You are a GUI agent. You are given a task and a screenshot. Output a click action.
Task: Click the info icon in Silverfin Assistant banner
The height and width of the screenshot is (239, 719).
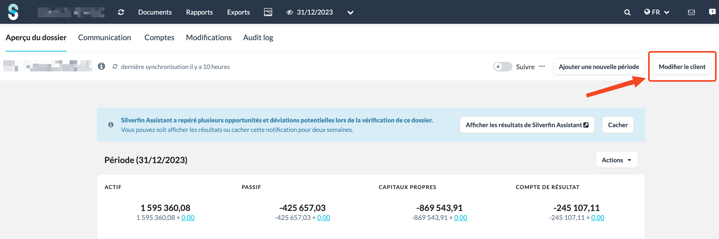[x=111, y=125]
